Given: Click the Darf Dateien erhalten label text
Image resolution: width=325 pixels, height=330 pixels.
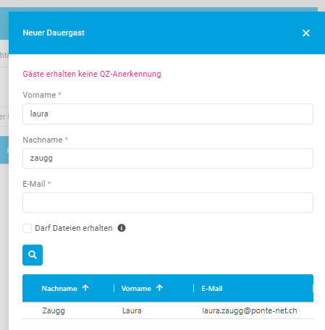Looking at the screenshot, I should point(74,228).
